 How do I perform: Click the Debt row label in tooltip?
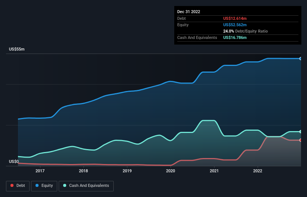point(181,18)
